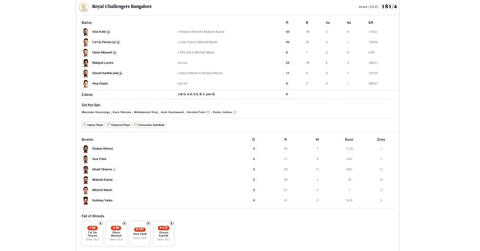The width and height of the screenshot is (480, 251).
Task: Play the 2-82 Glenn Maxwell wicket card video
Action: (x=124, y=223)
